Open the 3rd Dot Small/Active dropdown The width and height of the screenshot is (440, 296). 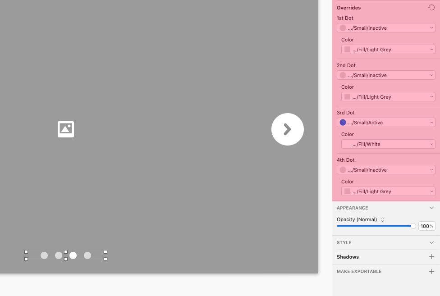386,123
